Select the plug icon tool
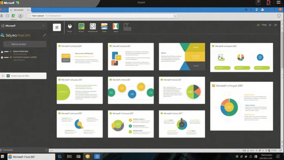Viewport: 284px width, 160px height. (x=69, y=27)
